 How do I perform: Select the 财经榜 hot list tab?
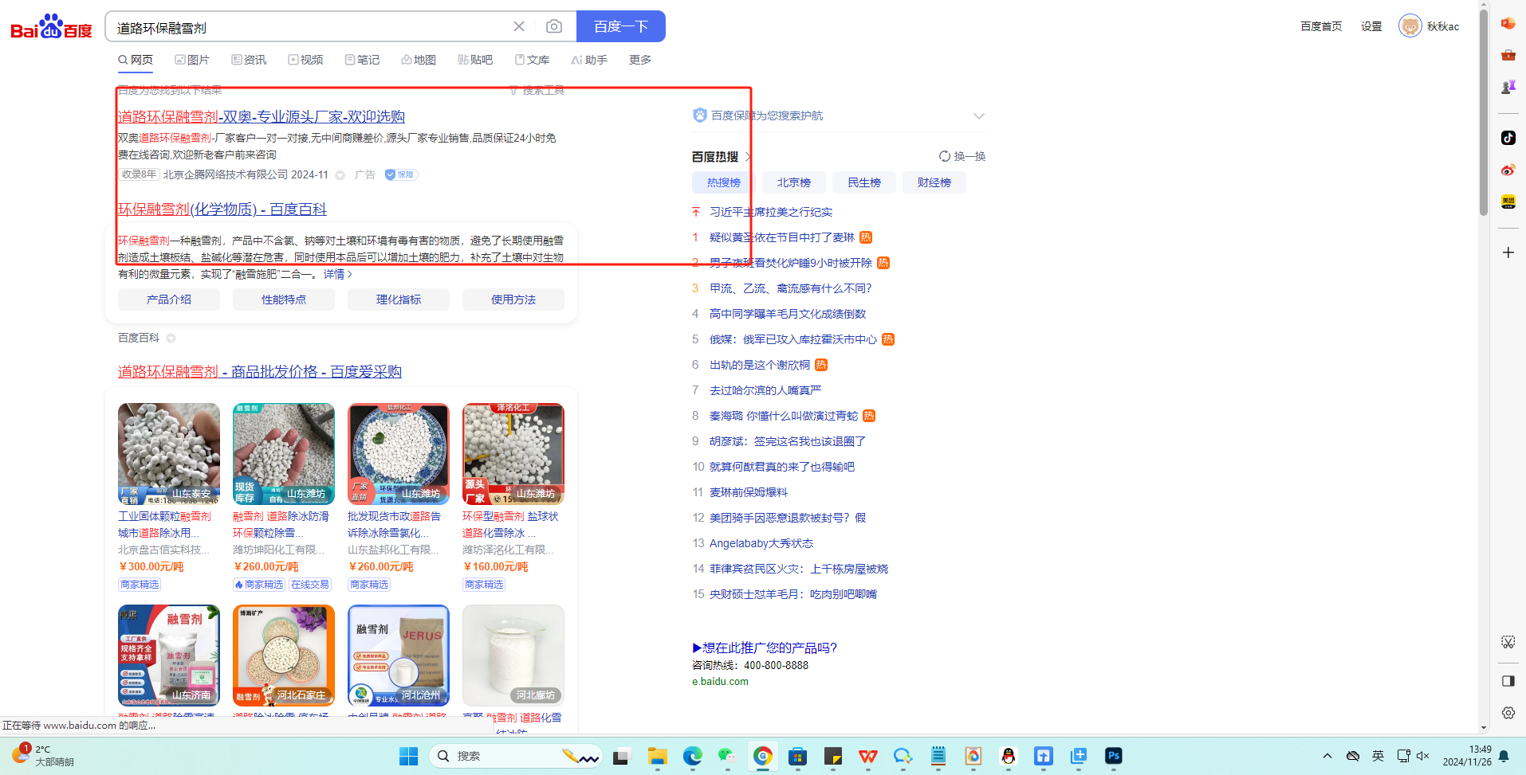click(934, 182)
